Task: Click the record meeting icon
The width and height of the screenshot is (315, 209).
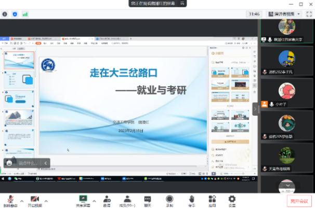Action: click(x=169, y=199)
